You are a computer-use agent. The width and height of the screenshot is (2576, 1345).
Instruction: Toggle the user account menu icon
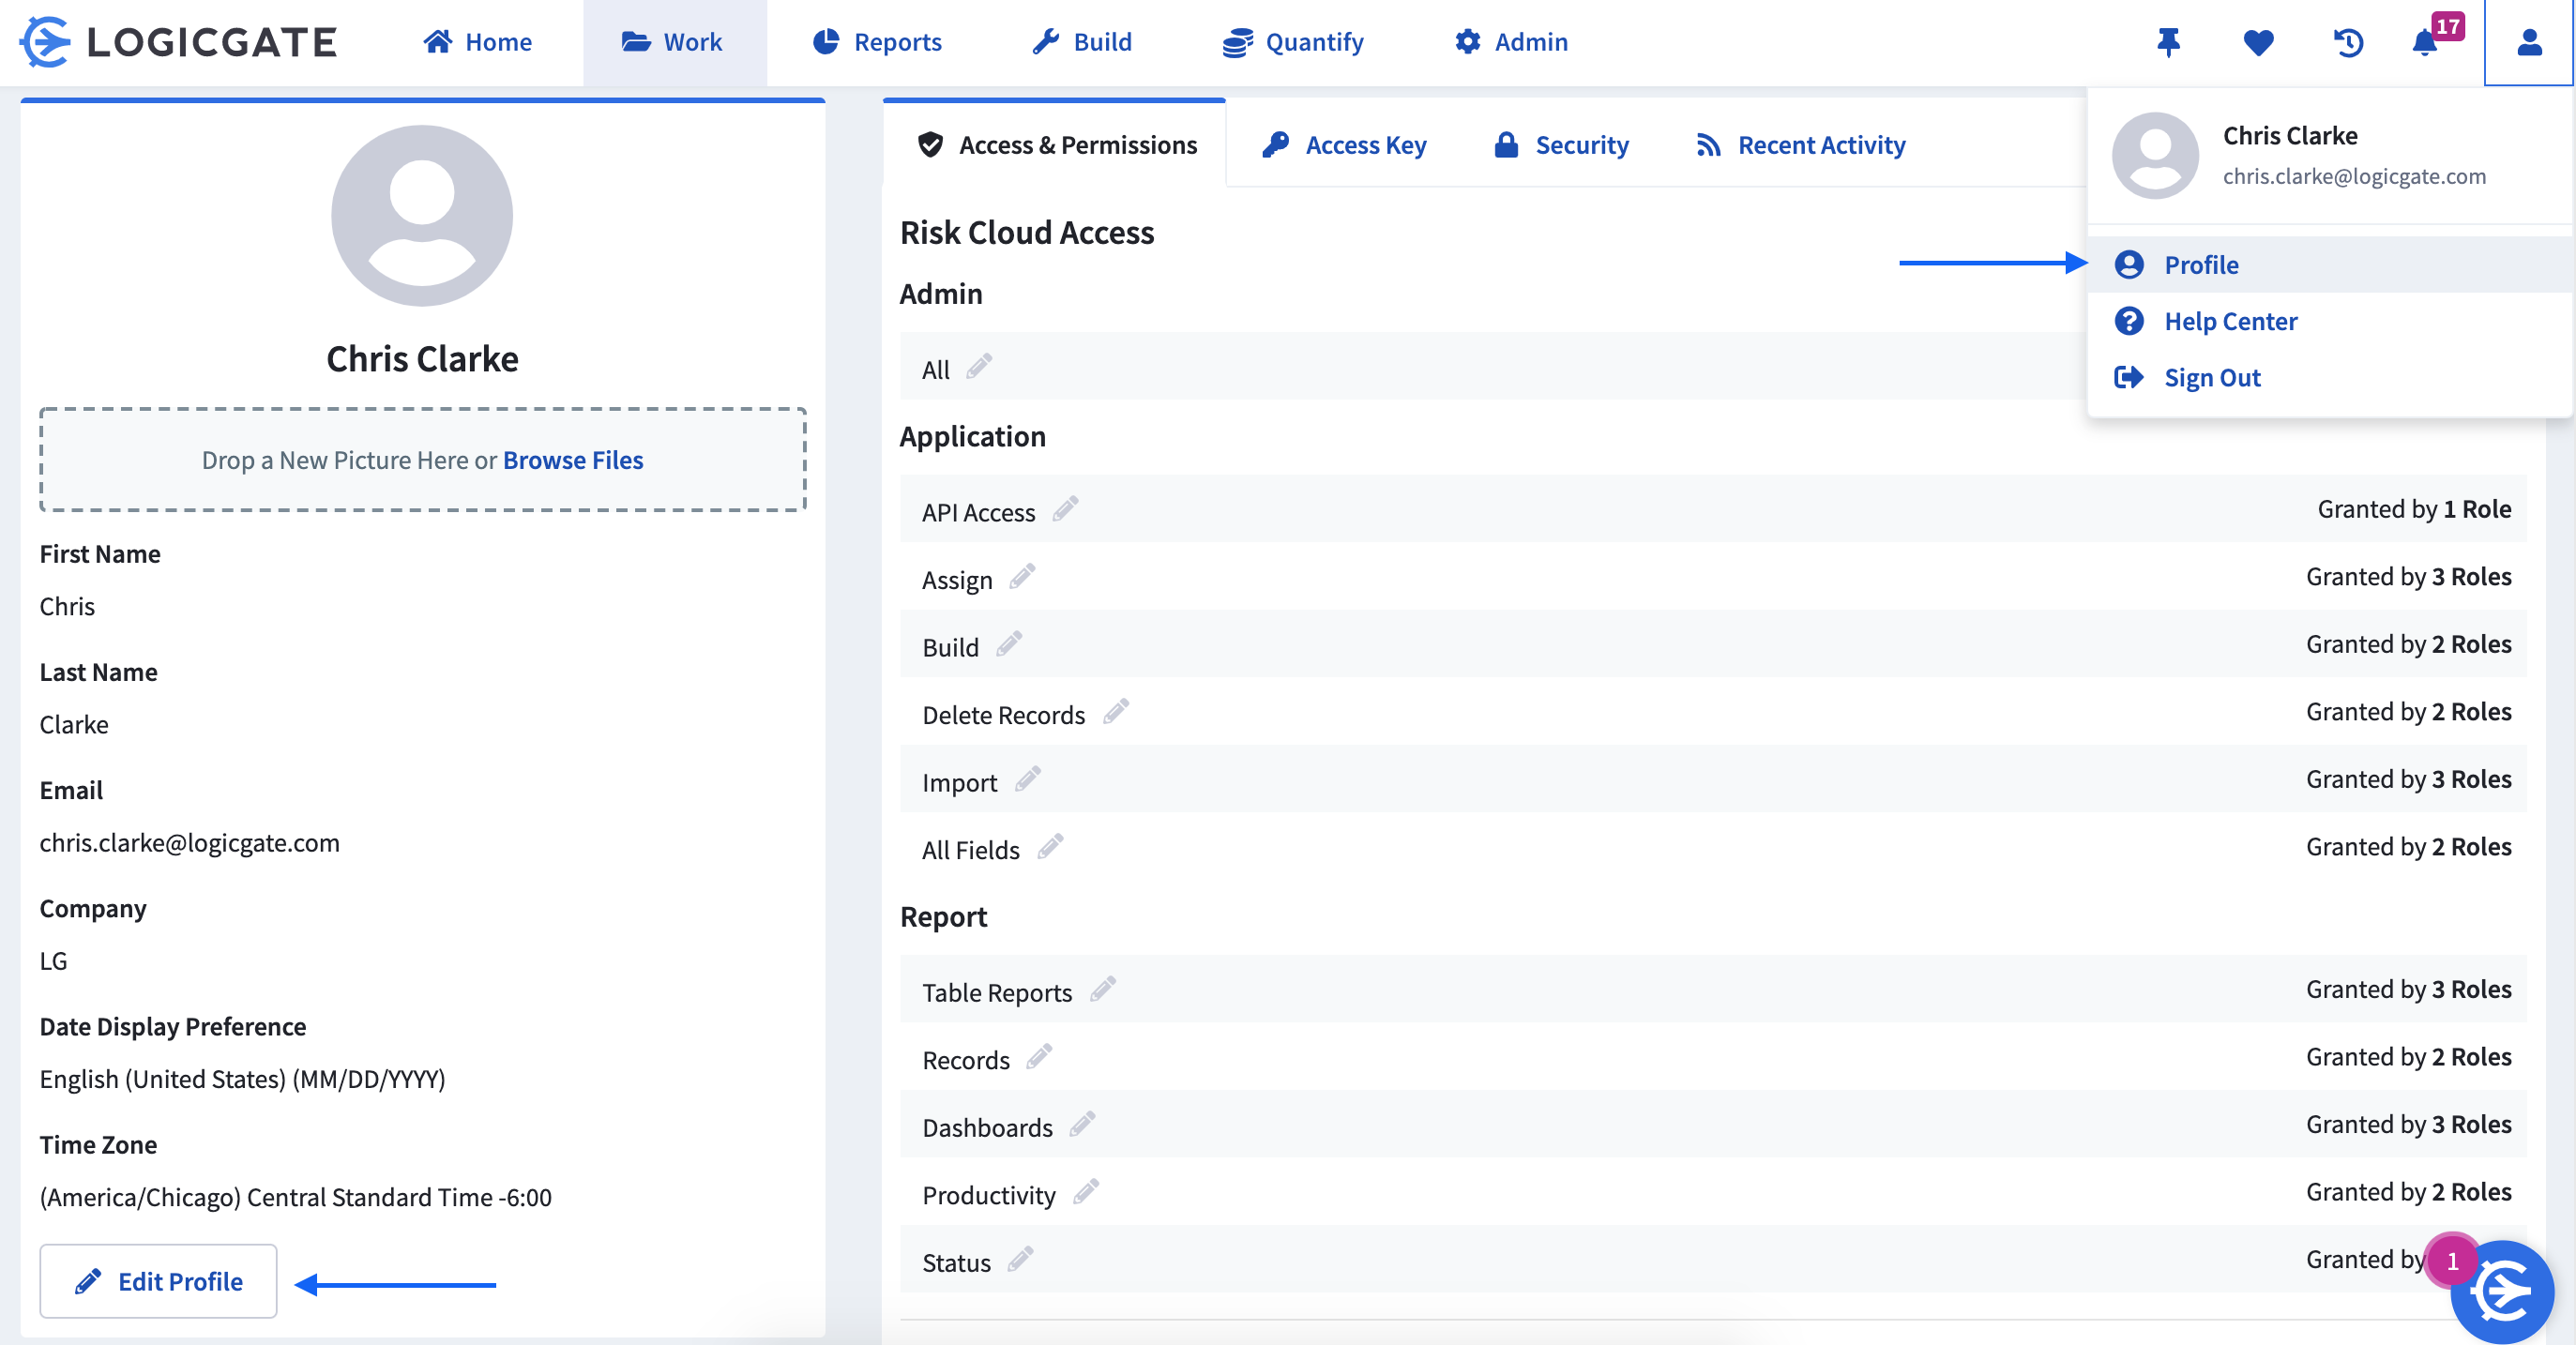click(x=2529, y=42)
